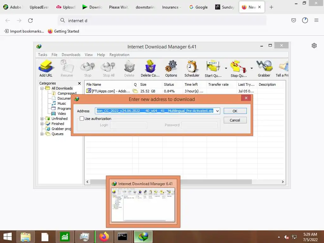Screen dimensions: 324x243
Task: Open the View menu
Action: pos(89,55)
